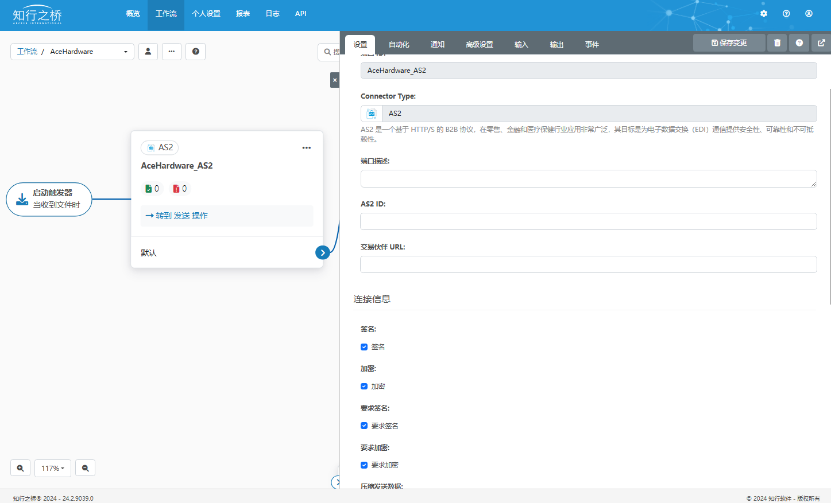Click the 启动触发器 start trigger node

point(49,199)
